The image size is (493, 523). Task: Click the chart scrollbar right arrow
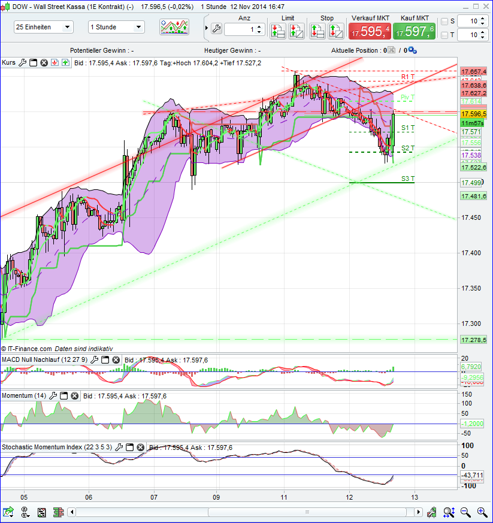[418, 513]
